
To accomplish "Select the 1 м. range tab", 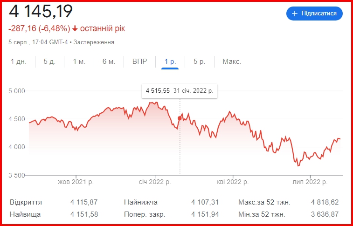I will coord(79,62).
